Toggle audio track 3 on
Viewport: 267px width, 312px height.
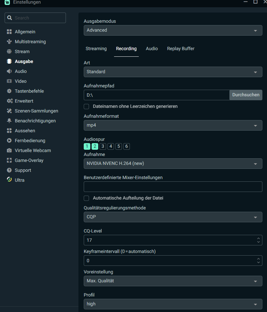[103, 146]
